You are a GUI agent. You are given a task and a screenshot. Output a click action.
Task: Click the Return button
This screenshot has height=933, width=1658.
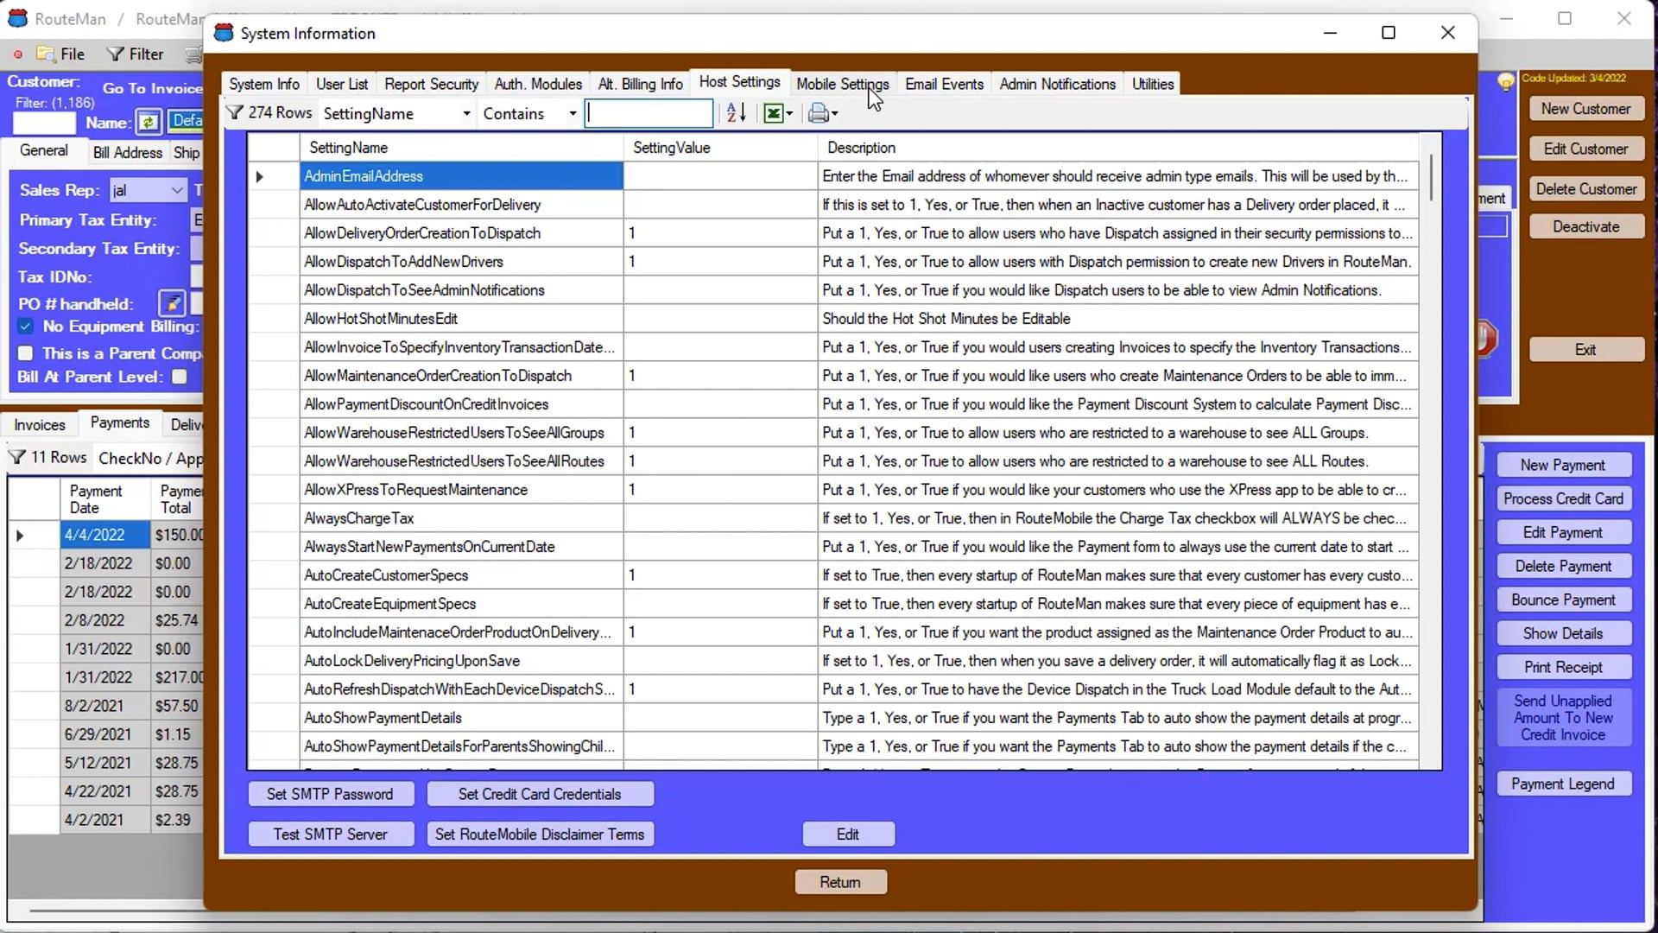coord(840,882)
